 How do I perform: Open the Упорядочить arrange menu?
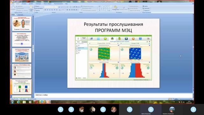click(x=115, y=8)
